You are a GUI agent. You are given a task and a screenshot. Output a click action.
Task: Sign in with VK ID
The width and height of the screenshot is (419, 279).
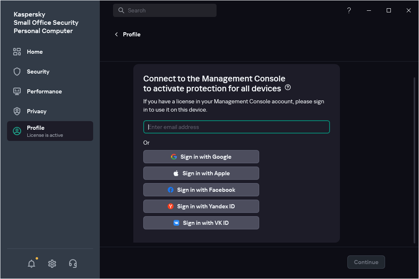201,223
